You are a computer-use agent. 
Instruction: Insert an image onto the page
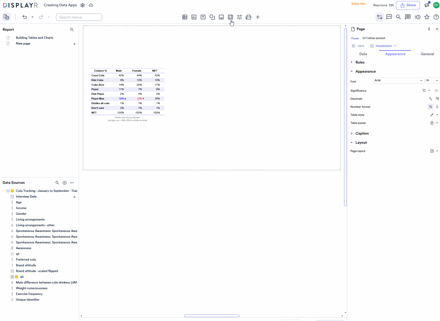[221, 17]
